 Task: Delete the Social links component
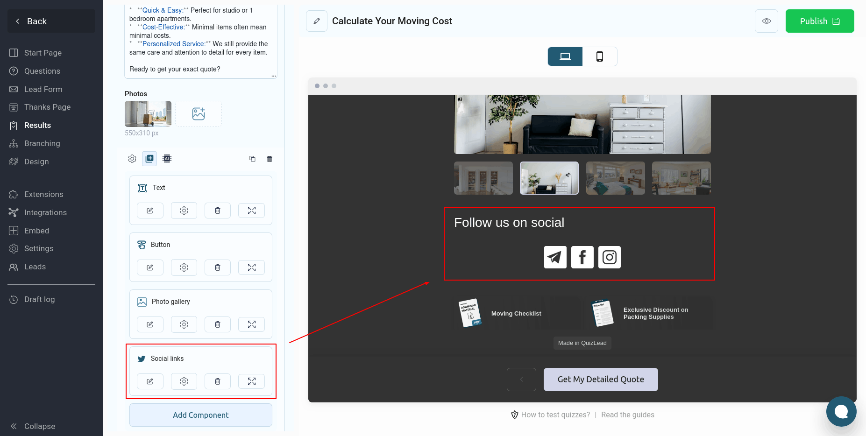(x=218, y=381)
